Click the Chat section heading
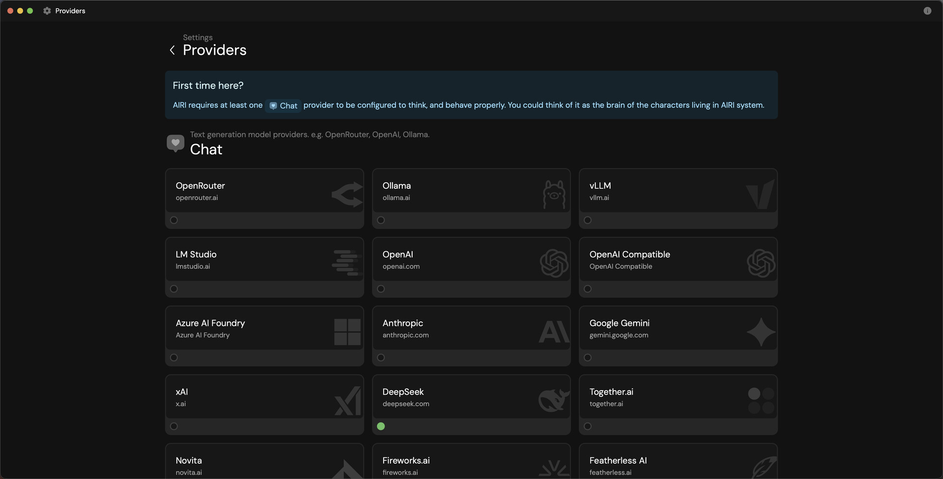 point(206,149)
